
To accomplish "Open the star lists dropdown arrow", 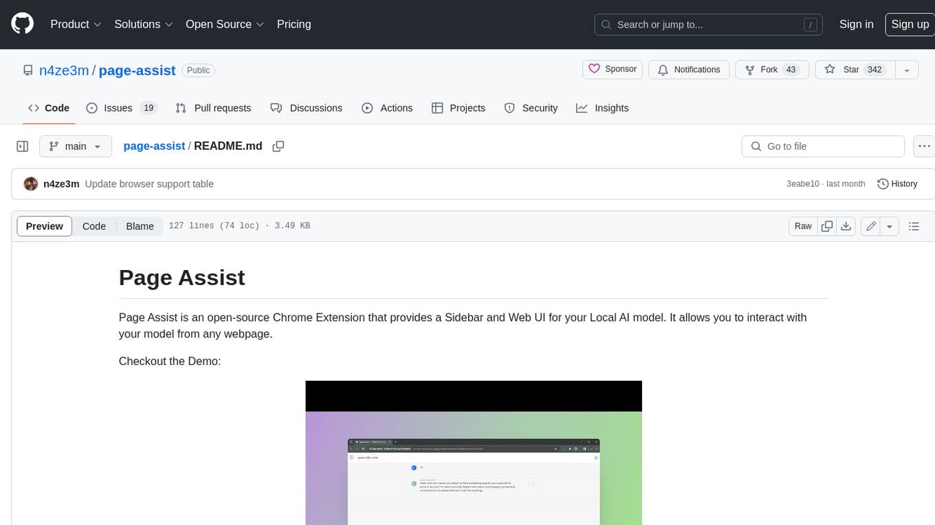I will [x=907, y=70].
